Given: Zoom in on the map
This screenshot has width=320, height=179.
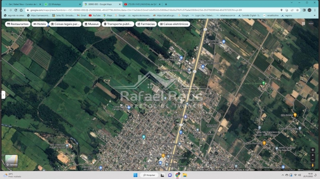Looking at the screenshot, I should (313, 155).
